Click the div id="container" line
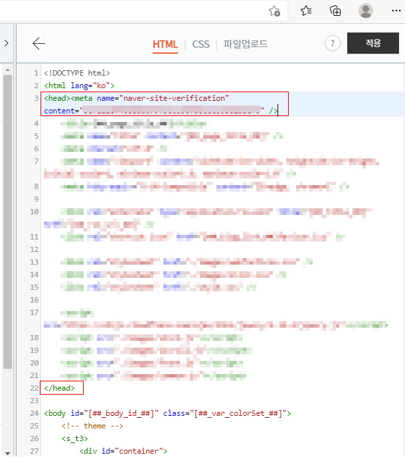 123,451
